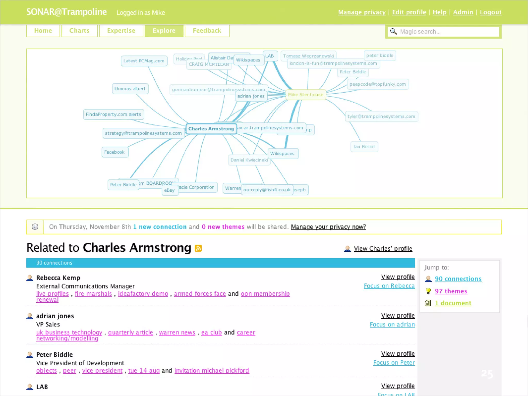
Task: Click the lightbulb icon beside 97 themes
Action: point(428,291)
